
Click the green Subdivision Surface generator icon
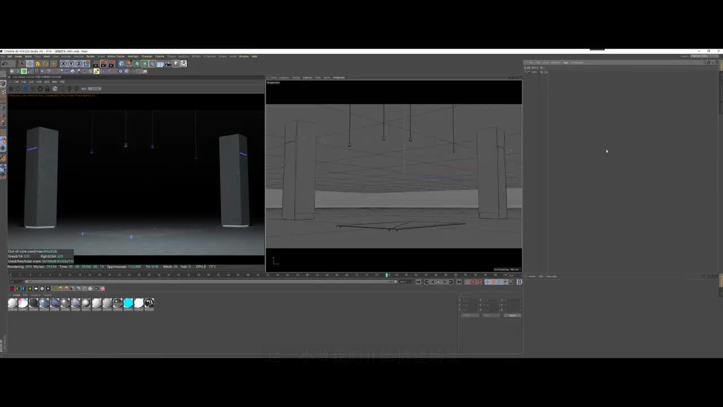[137, 63]
